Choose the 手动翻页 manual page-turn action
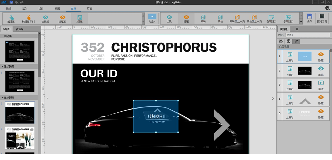332x160 pixels. (x=288, y=19)
